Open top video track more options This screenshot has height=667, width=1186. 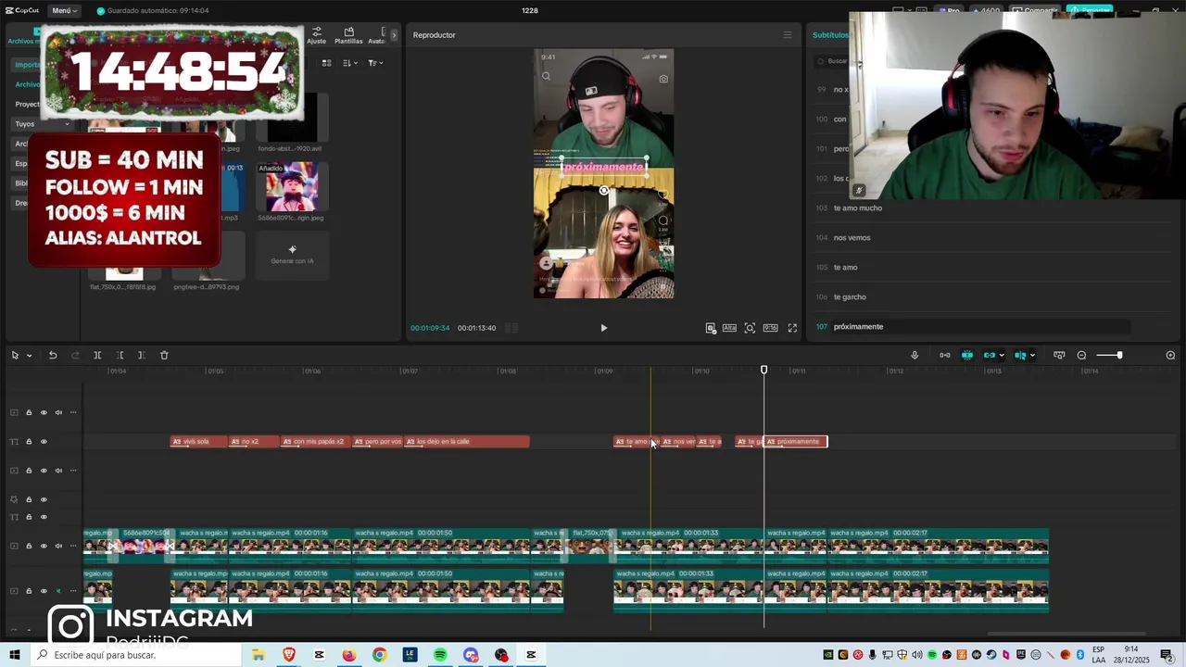pyautogui.click(x=73, y=412)
